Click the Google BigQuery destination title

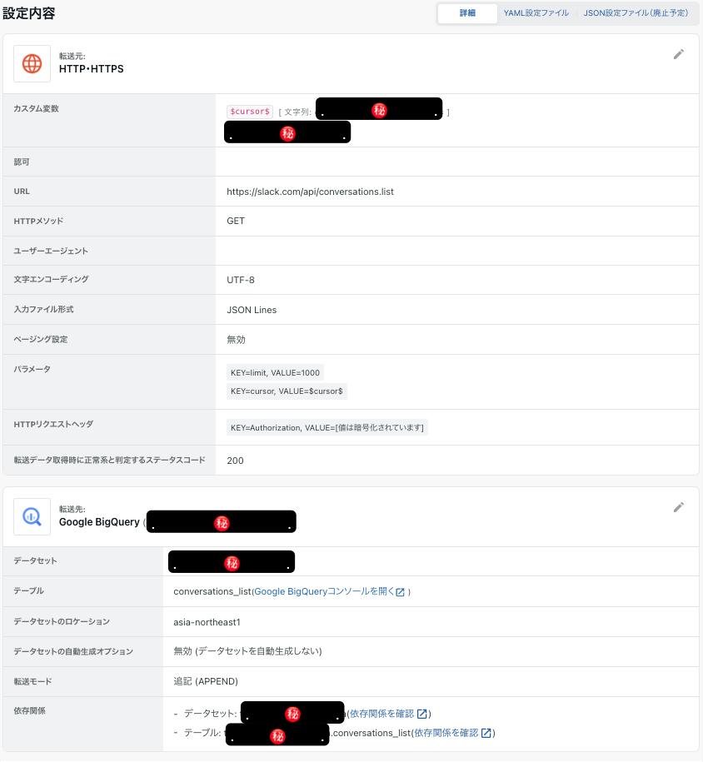99,522
